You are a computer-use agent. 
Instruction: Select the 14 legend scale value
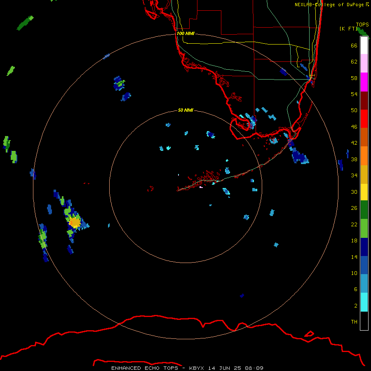click(354, 257)
